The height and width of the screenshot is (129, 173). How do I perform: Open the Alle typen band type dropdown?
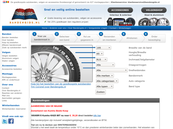click(104, 87)
